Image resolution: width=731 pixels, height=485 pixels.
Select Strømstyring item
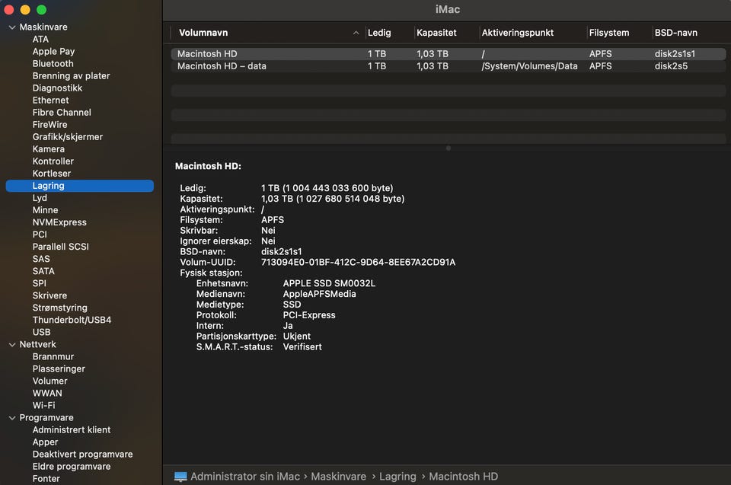tap(59, 308)
